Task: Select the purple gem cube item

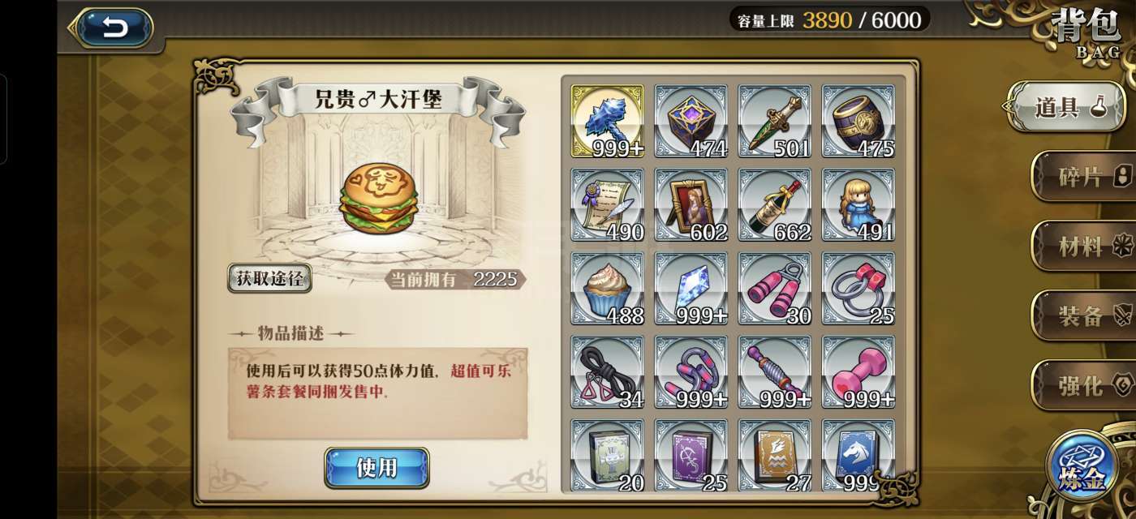Action: pos(691,121)
